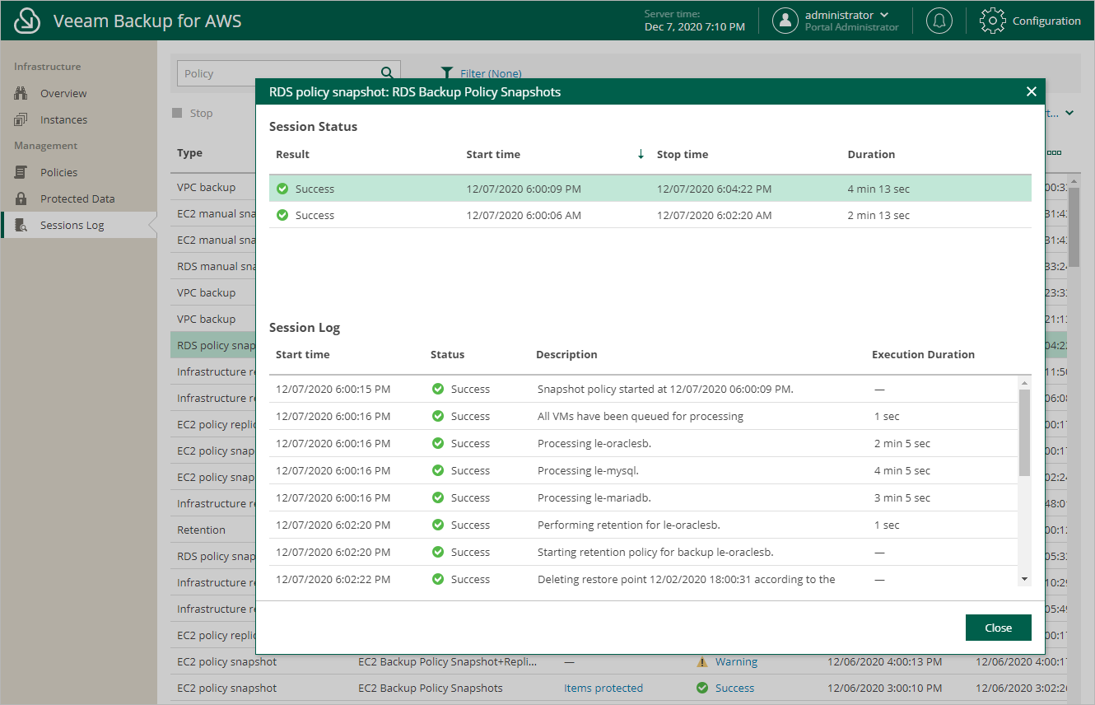This screenshot has height=705, width=1095.
Task: Sort Session Status by Result column
Action: (292, 154)
